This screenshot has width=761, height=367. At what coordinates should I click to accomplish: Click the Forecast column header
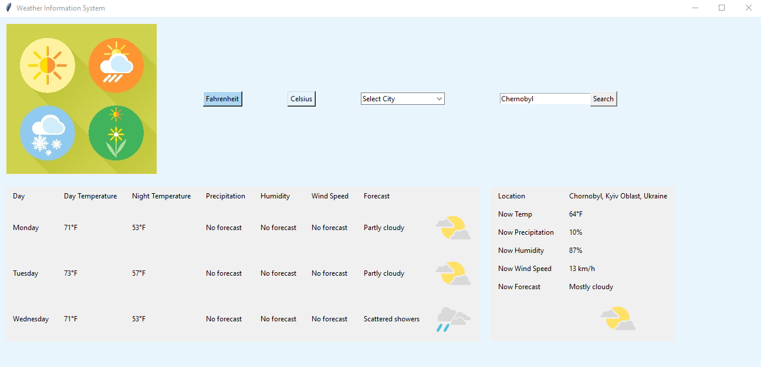tap(377, 196)
